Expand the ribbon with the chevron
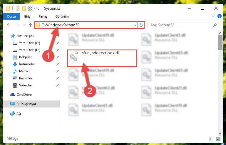226x145 pixels. click(213, 16)
